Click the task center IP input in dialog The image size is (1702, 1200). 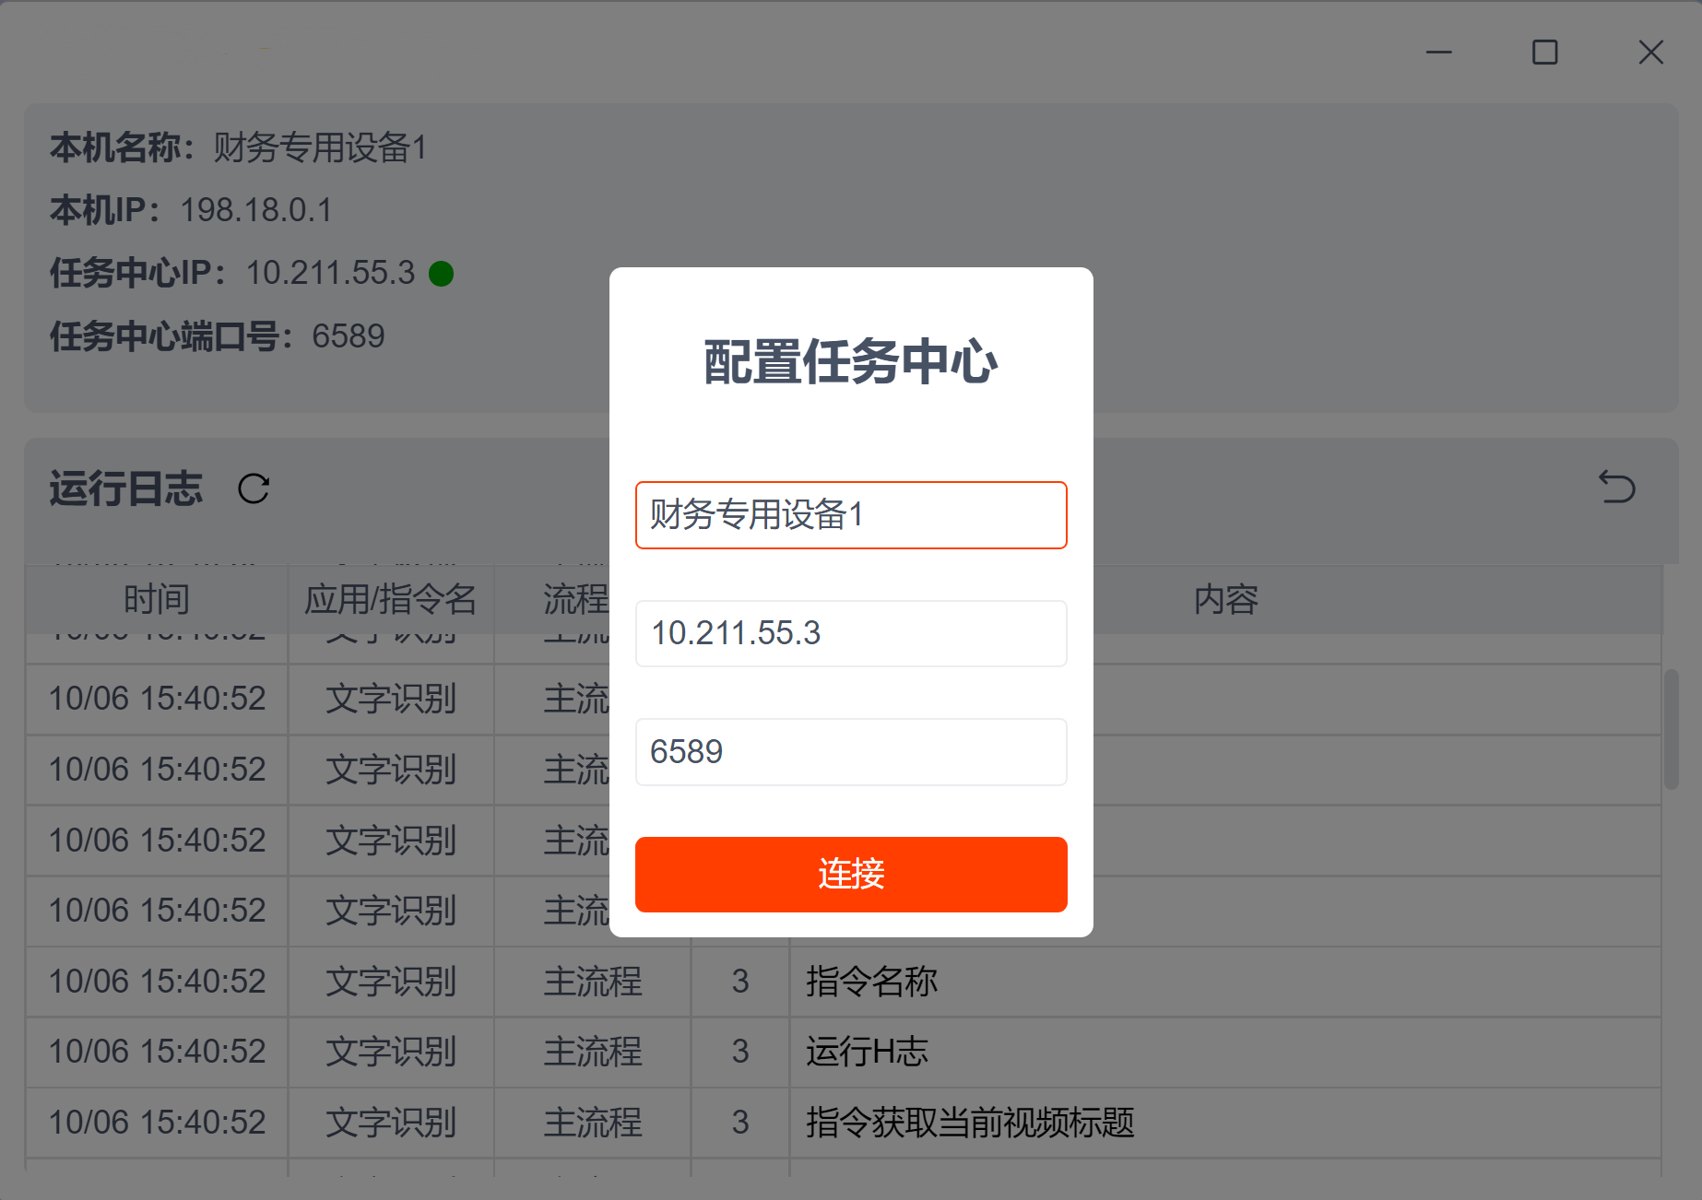(x=850, y=633)
